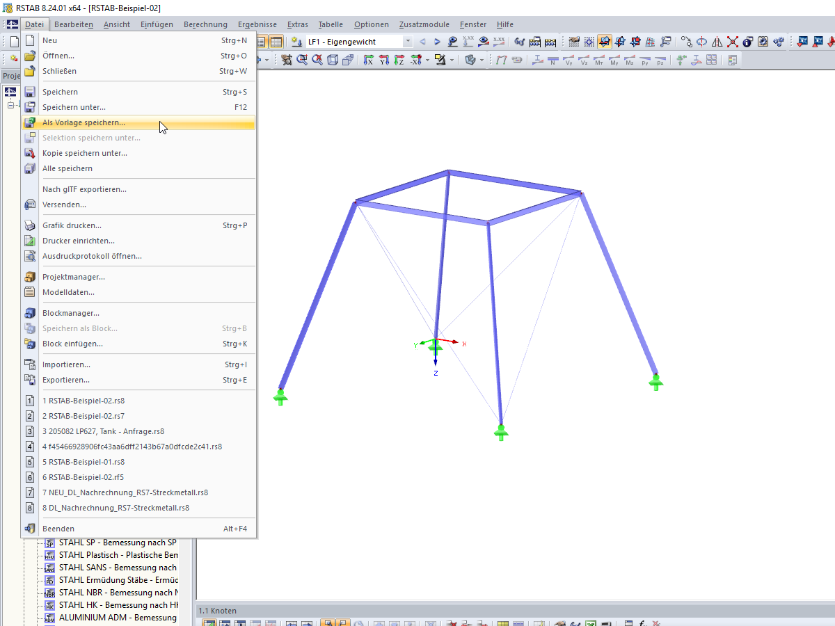Select Öffnen... from the file menu

139,56
